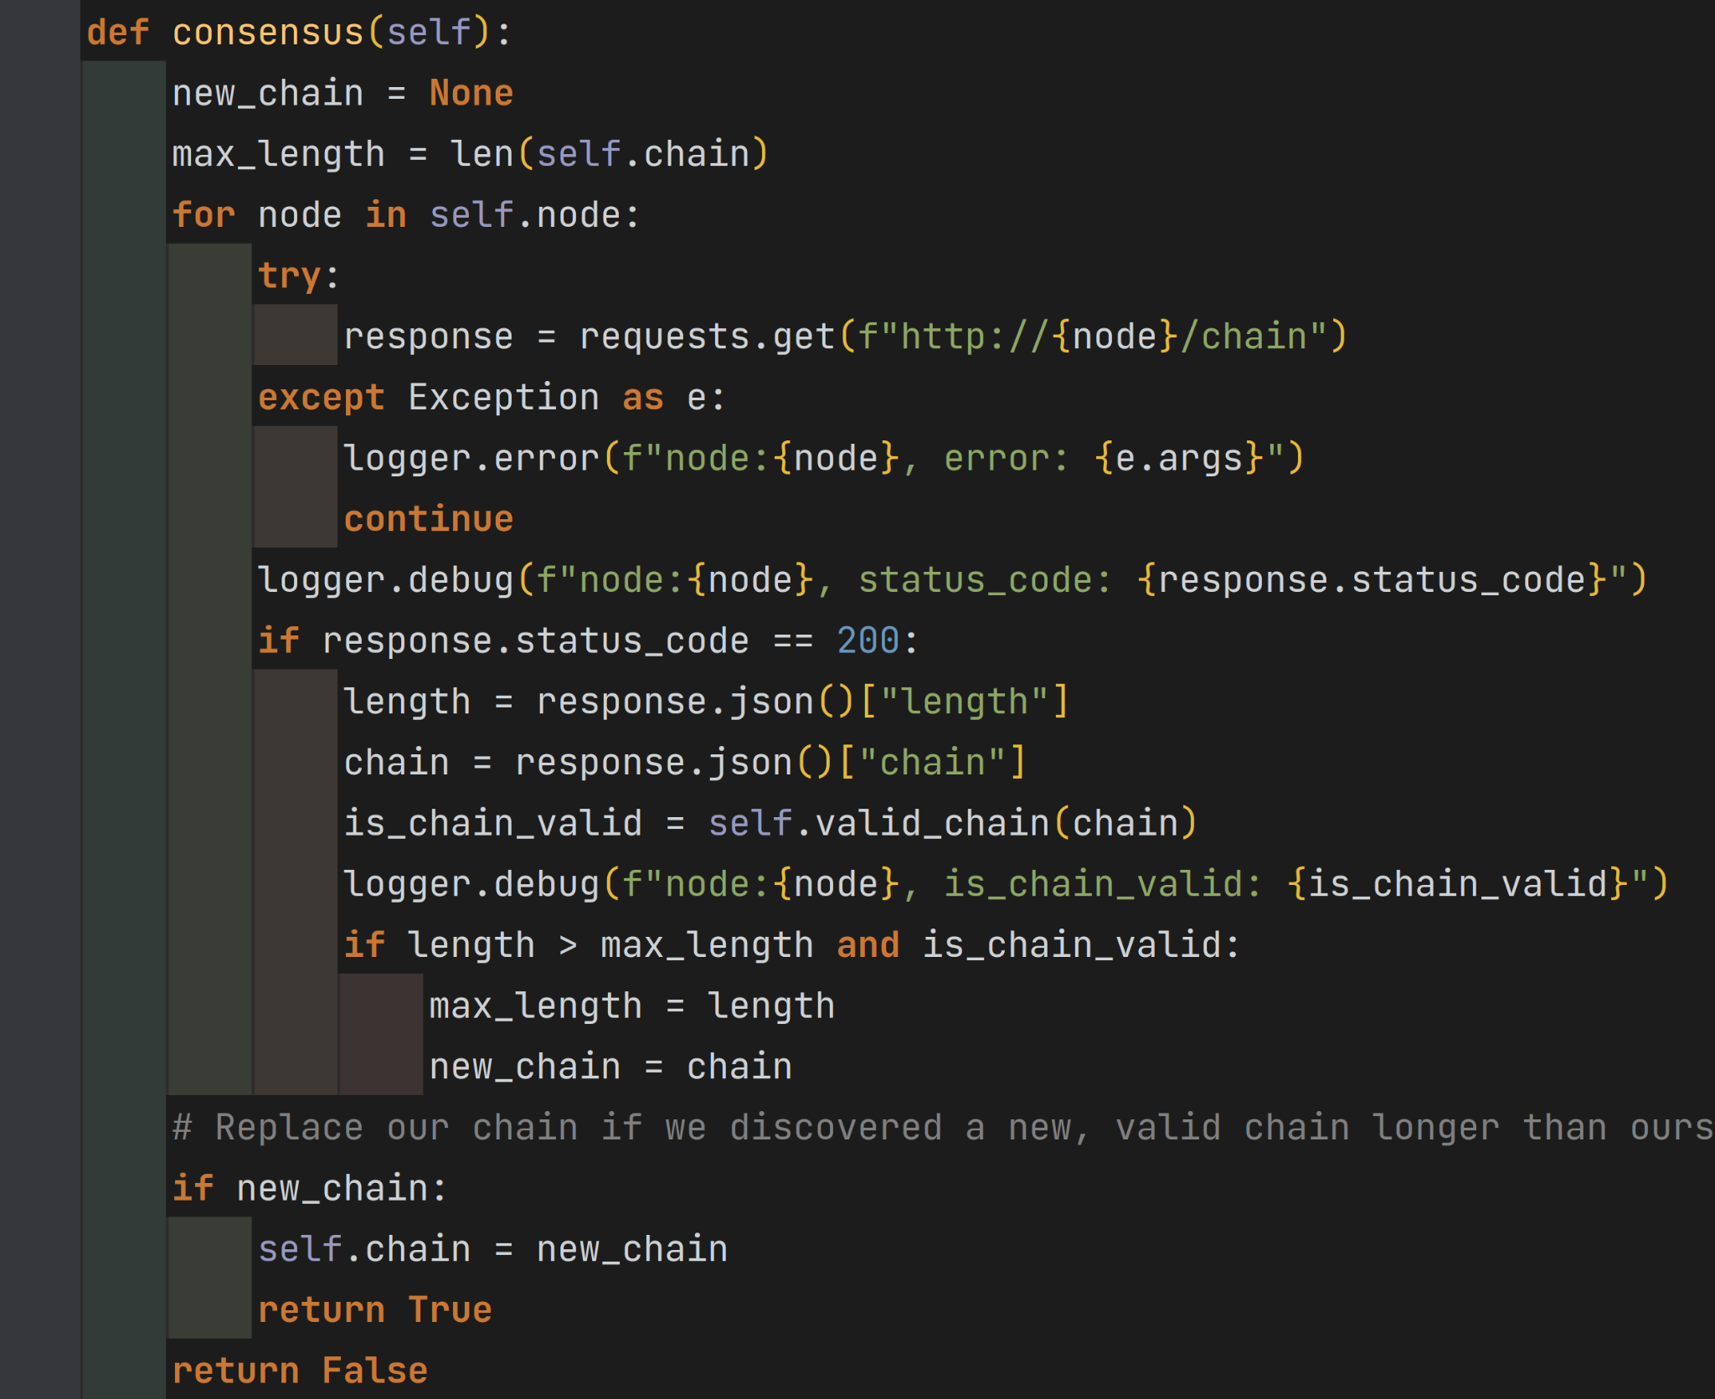Click the 'and' keyword in condition
This screenshot has height=1399, width=1715.
click(868, 945)
